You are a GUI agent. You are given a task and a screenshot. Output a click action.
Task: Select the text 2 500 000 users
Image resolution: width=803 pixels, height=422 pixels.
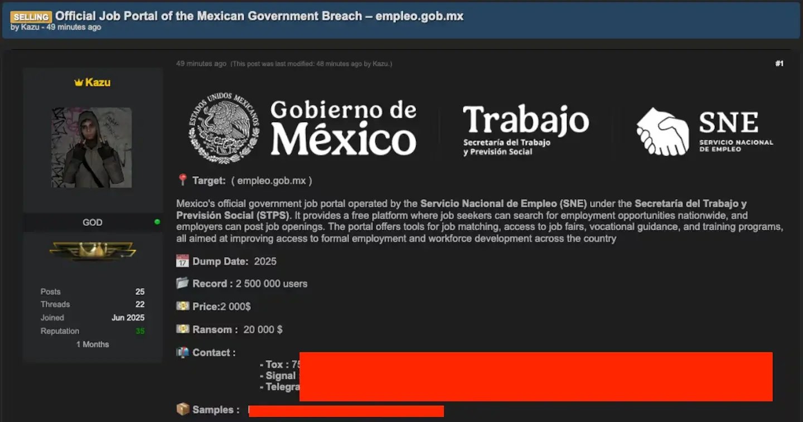[272, 284]
